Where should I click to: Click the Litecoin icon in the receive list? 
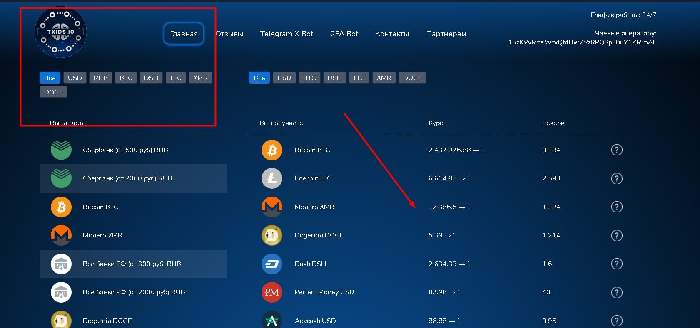point(272,178)
